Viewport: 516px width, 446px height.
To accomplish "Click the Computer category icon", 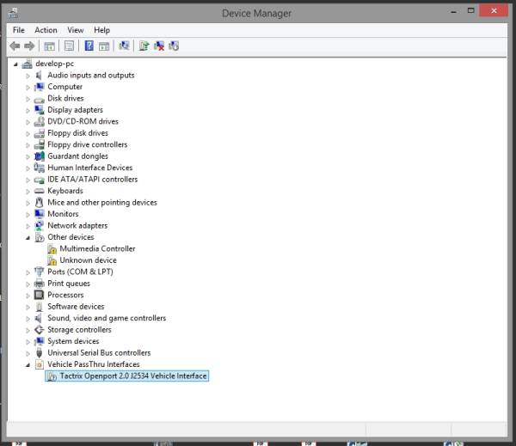I will 40,87.
